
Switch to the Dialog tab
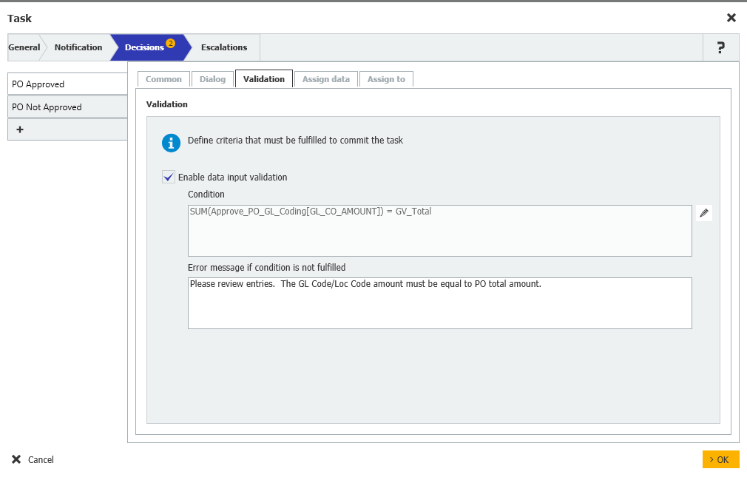point(212,79)
